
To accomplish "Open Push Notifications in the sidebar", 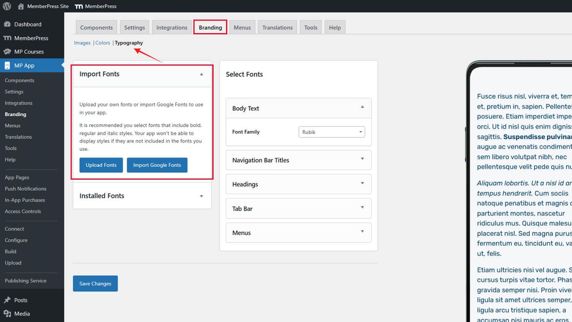I will pyautogui.click(x=26, y=189).
